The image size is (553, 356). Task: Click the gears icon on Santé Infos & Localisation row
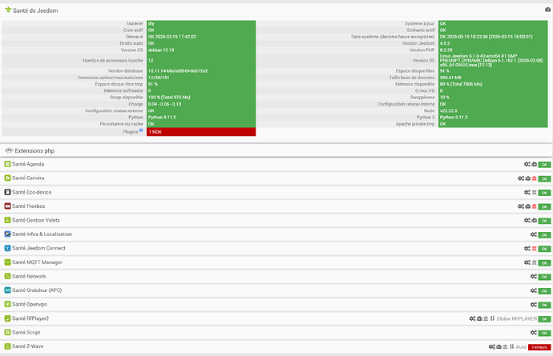(x=534, y=234)
